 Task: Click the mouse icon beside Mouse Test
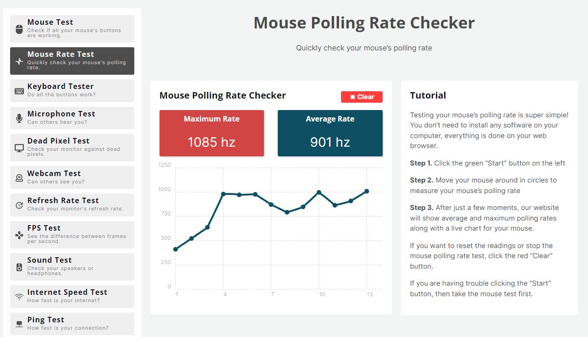(19, 29)
